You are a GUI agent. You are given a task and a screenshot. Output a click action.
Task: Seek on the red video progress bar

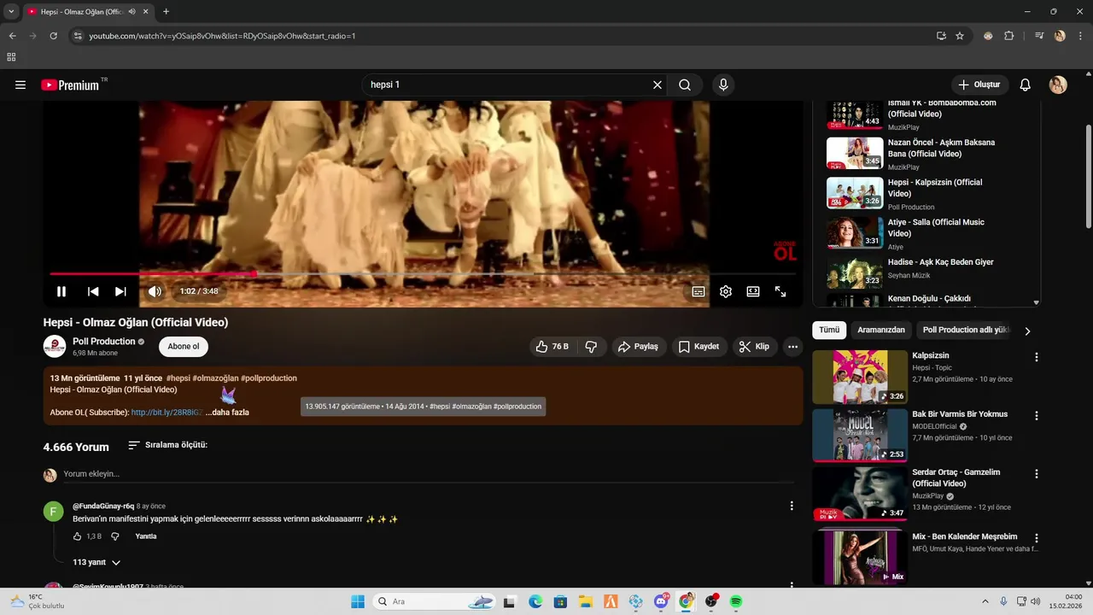[x=423, y=274]
